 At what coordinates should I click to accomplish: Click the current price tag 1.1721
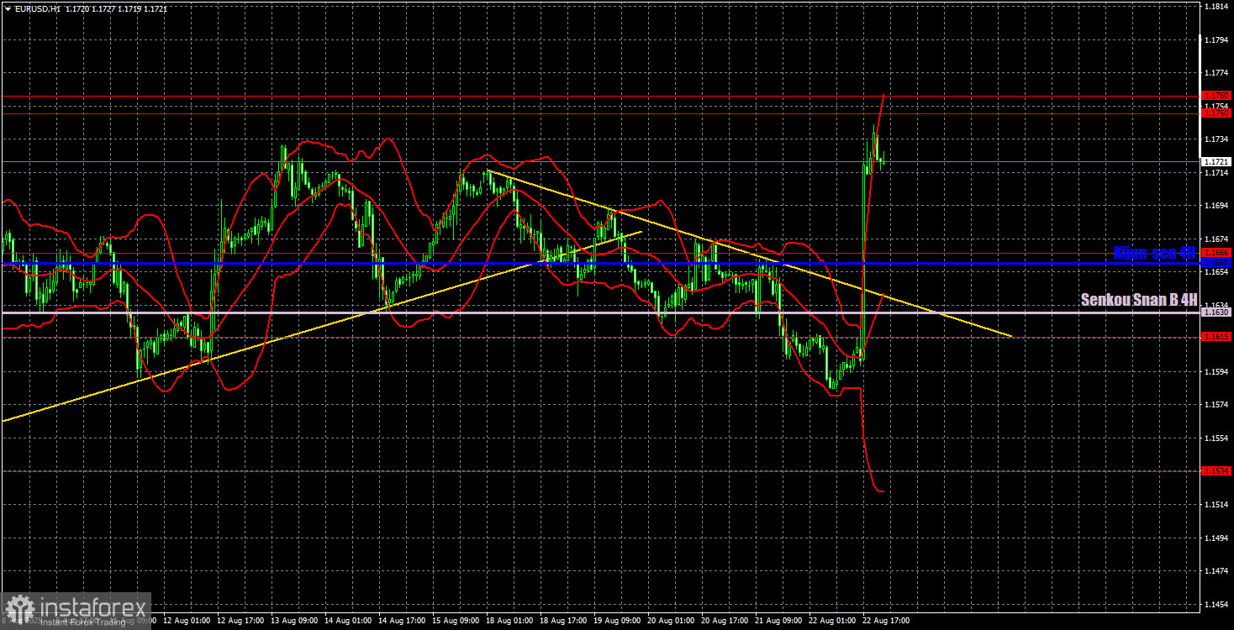(1216, 161)
